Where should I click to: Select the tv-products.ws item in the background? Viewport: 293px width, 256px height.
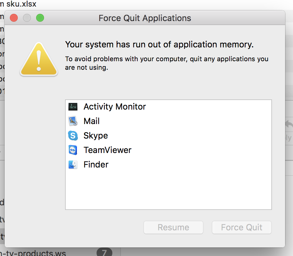coord(36,253)
